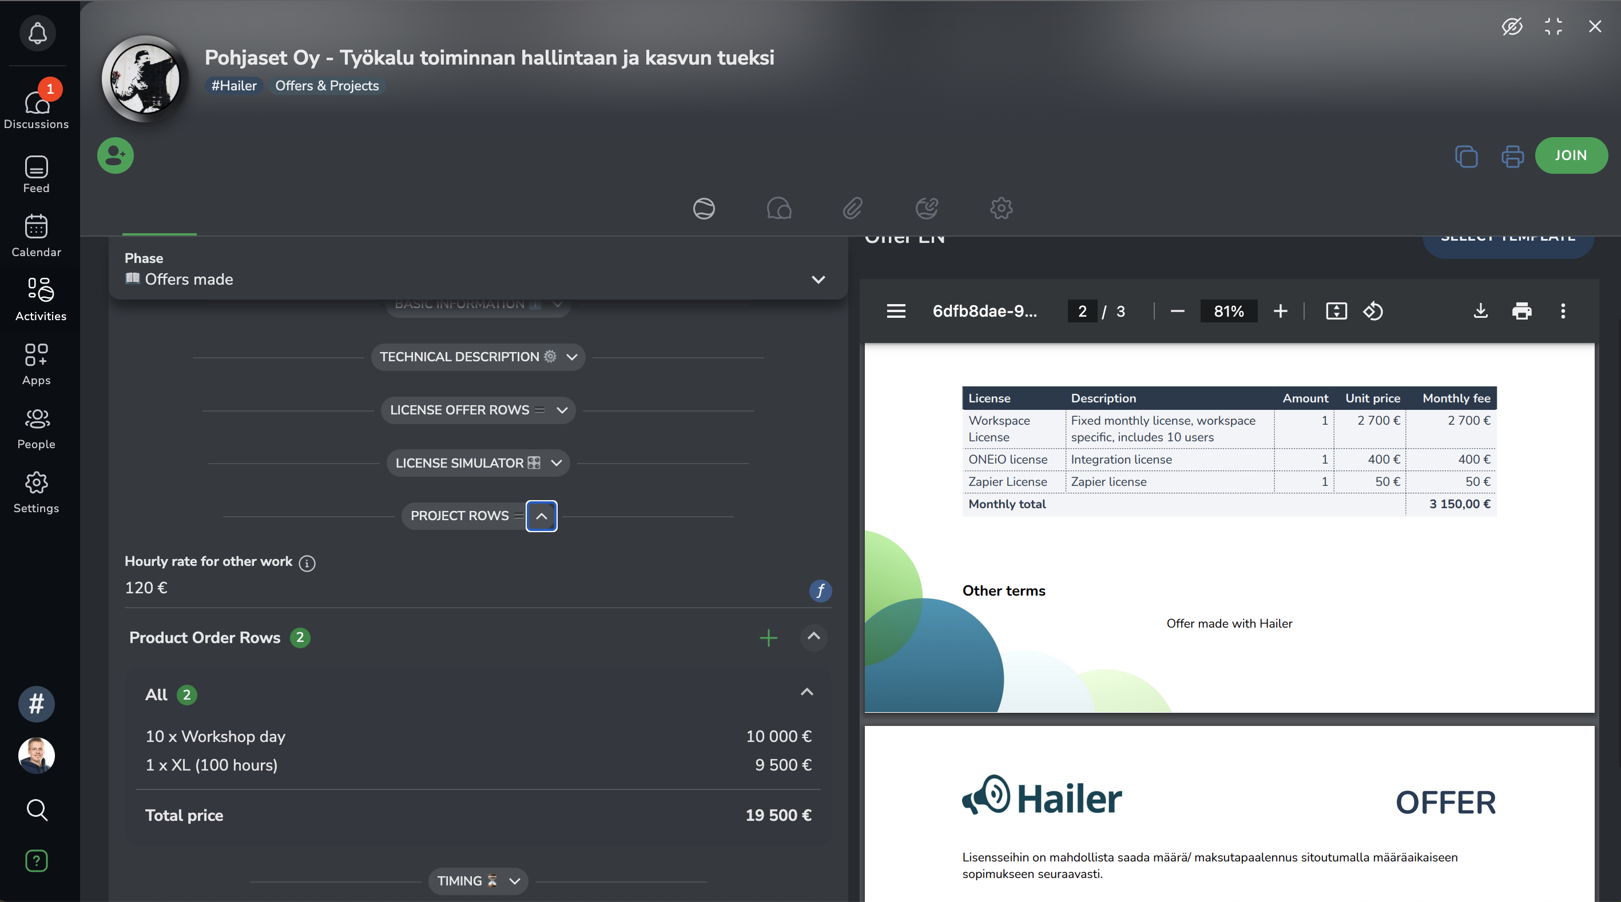
Task: Hide the activity with the eye-off icon
Action: (x=1513, y=26)
